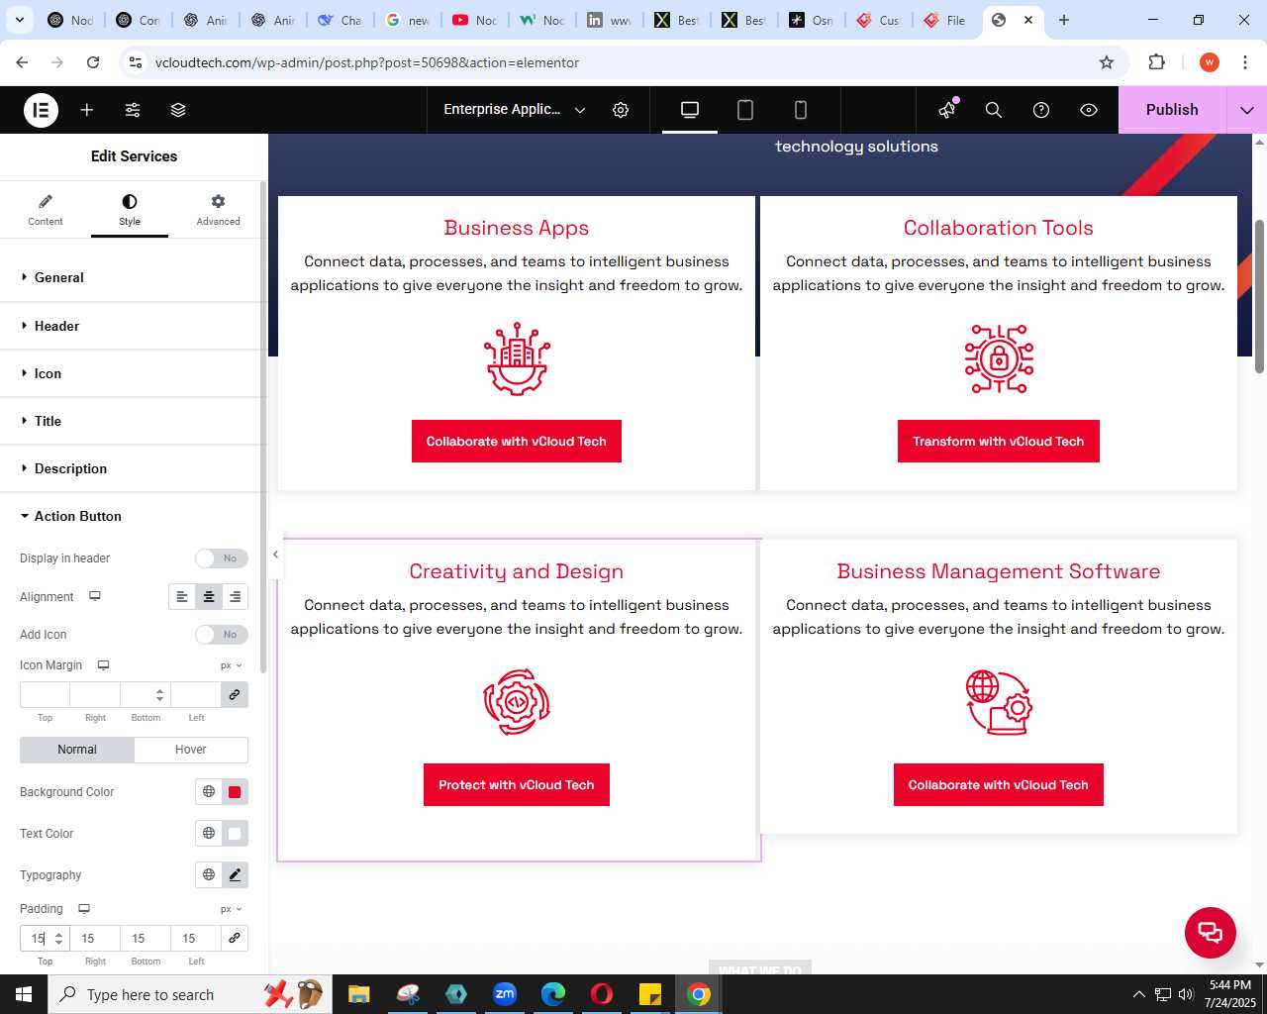Switch to the Style tab

pyautogui.click(x=130, y=209)
